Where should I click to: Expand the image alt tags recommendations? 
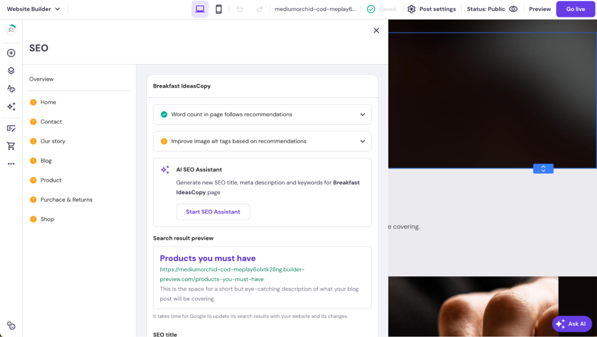(361, 141)
